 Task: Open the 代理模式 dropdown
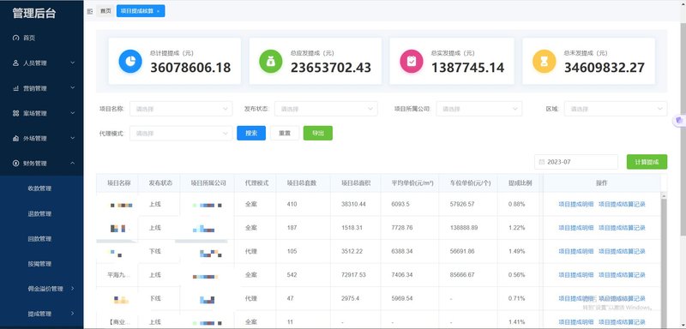click(181, 134)
